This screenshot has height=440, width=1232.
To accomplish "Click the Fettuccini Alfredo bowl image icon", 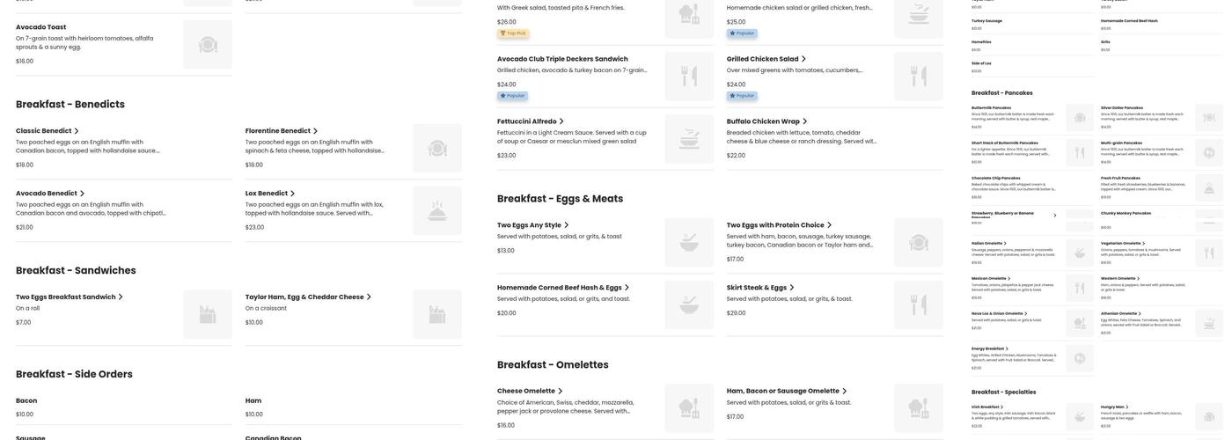I will pyautogui.click(x=689, y=139).
